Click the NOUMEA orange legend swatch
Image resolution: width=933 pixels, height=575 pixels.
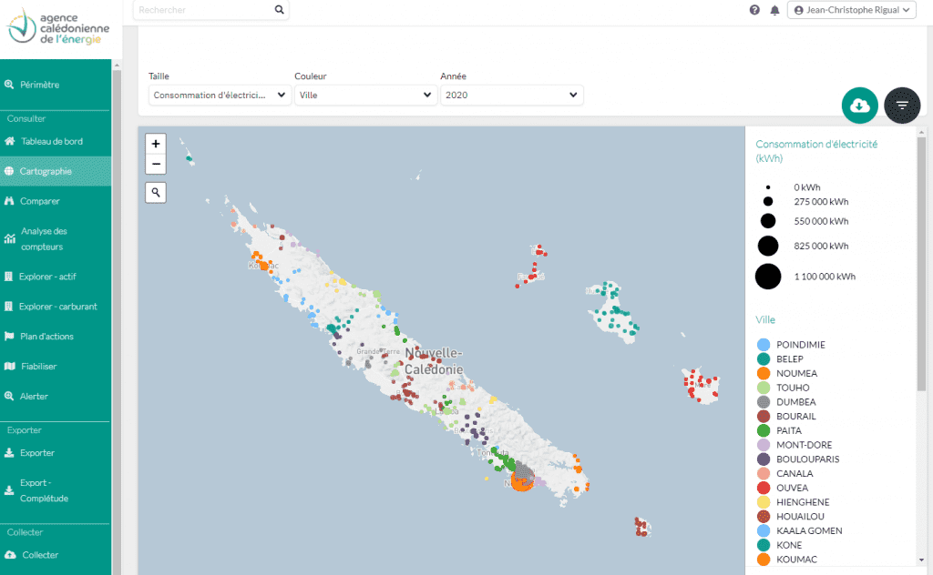[764, 373]
